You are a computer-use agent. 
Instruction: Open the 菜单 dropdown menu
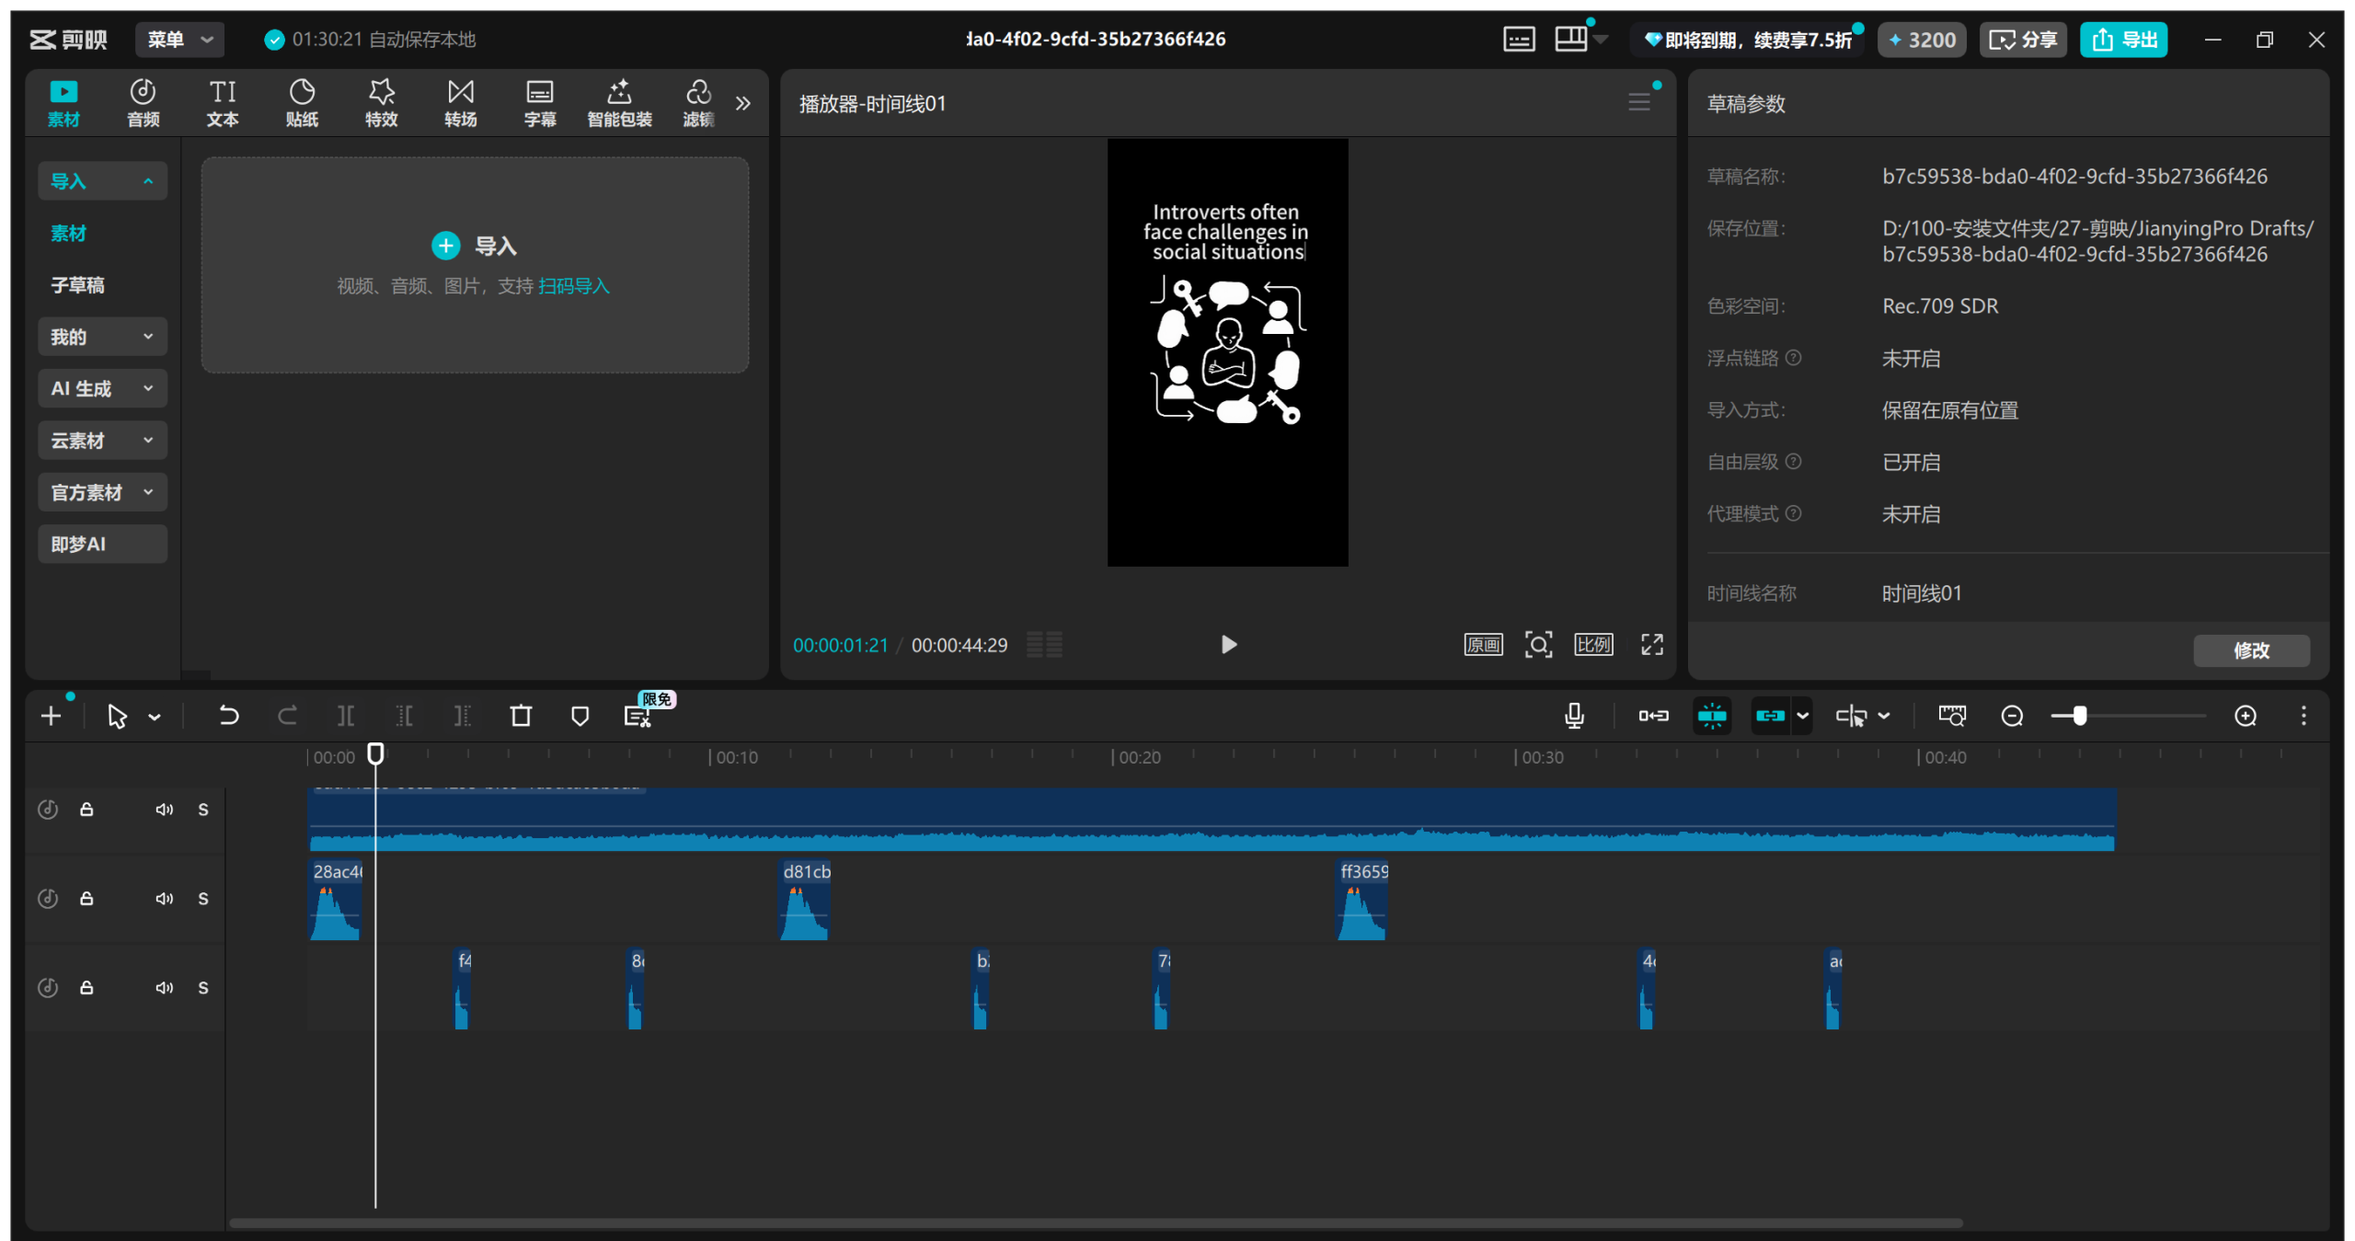[x=179, y=40]
